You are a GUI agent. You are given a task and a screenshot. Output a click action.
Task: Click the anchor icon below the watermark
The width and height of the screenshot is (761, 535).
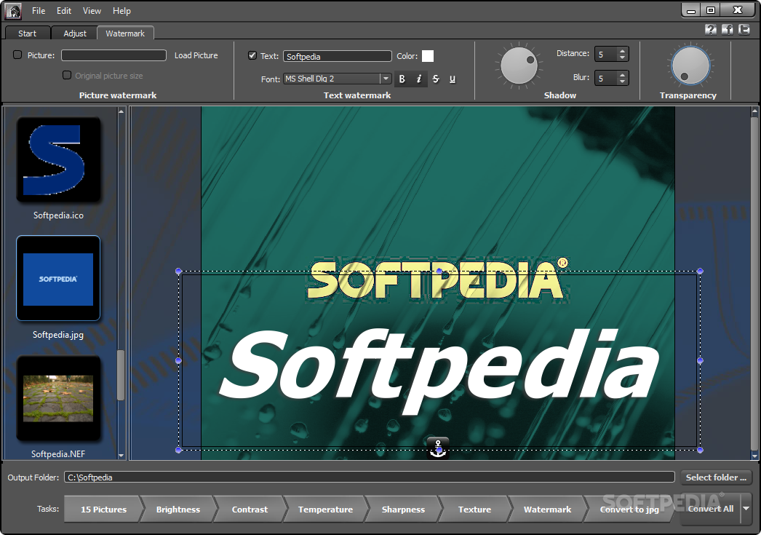pyautogui.click(x=438, y=448)
